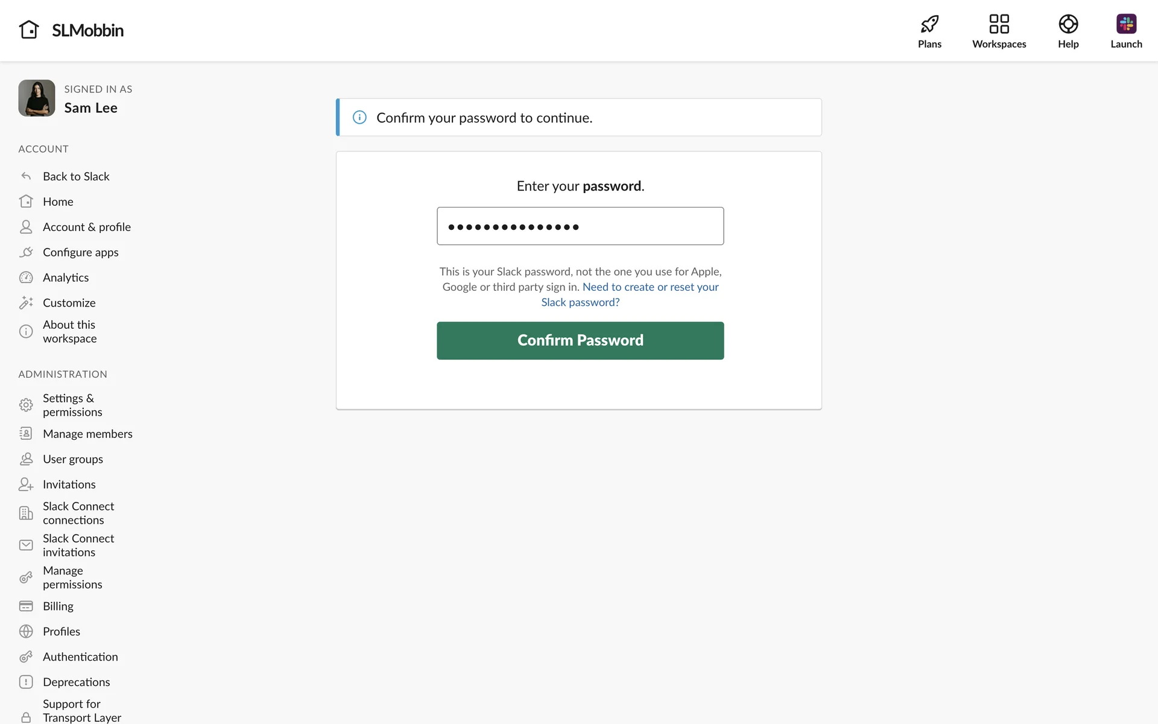Click the Configure apps plug icon

26,252
